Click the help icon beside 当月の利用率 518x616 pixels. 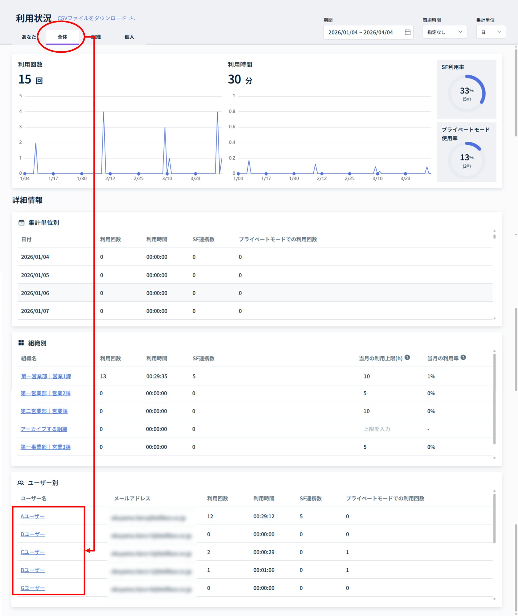pyautogui.click(x=463, y=357)
